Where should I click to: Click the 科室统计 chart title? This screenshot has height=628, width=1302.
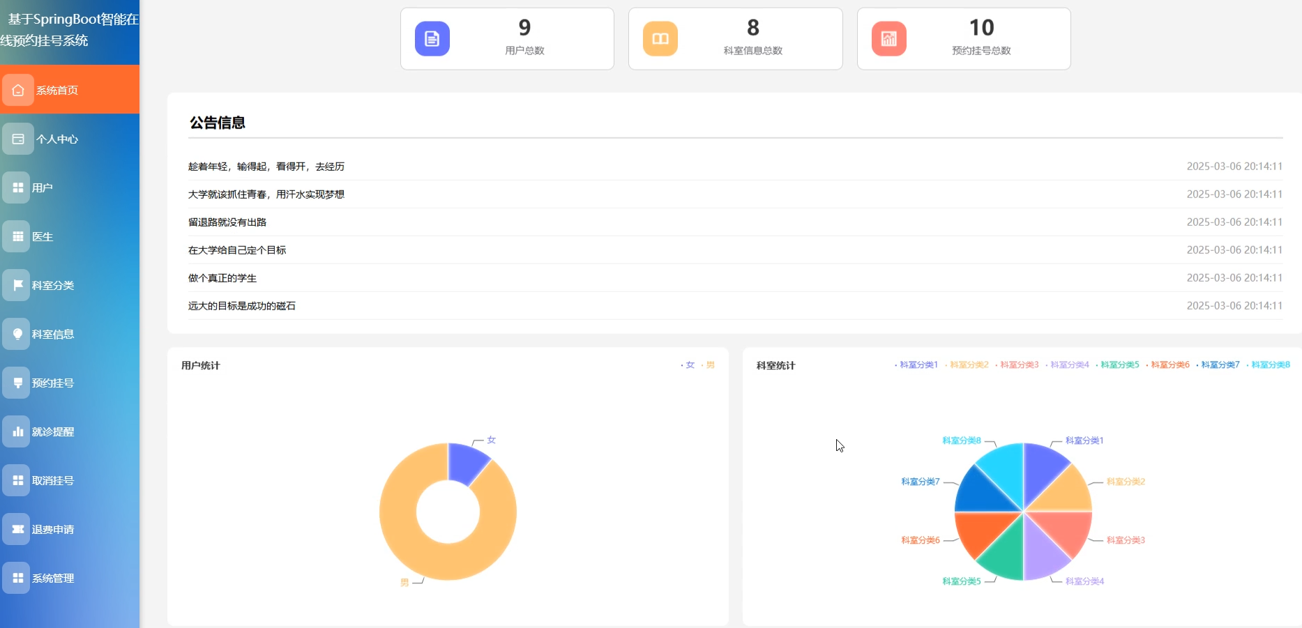point(776,365)
